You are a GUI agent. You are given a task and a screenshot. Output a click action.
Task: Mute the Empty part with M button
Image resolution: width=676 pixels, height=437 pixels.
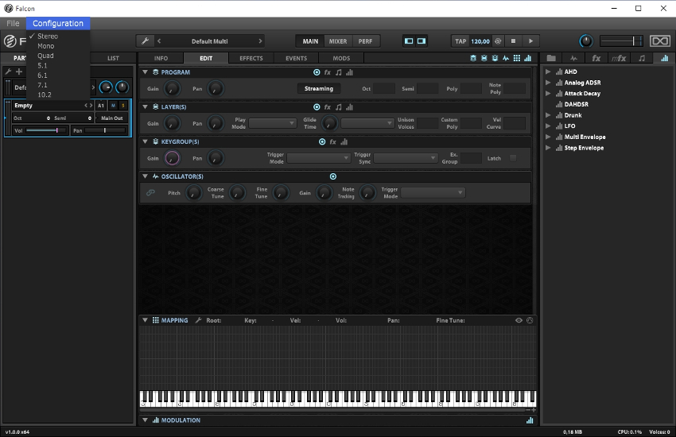113,106
